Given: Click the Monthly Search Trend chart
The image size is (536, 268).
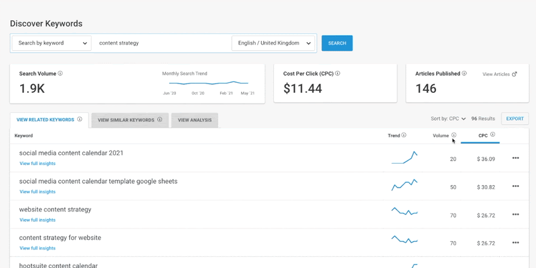Looking at the screenshot, I should [209, 83].
